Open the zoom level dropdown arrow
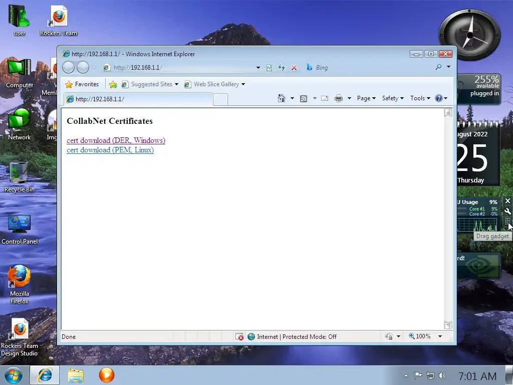 point(440,336)
